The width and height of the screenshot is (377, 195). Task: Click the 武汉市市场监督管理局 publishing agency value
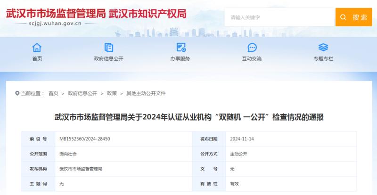(x=81, y=169)
